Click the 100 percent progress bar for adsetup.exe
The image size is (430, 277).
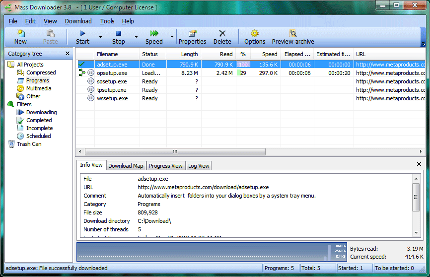point(243,65)
